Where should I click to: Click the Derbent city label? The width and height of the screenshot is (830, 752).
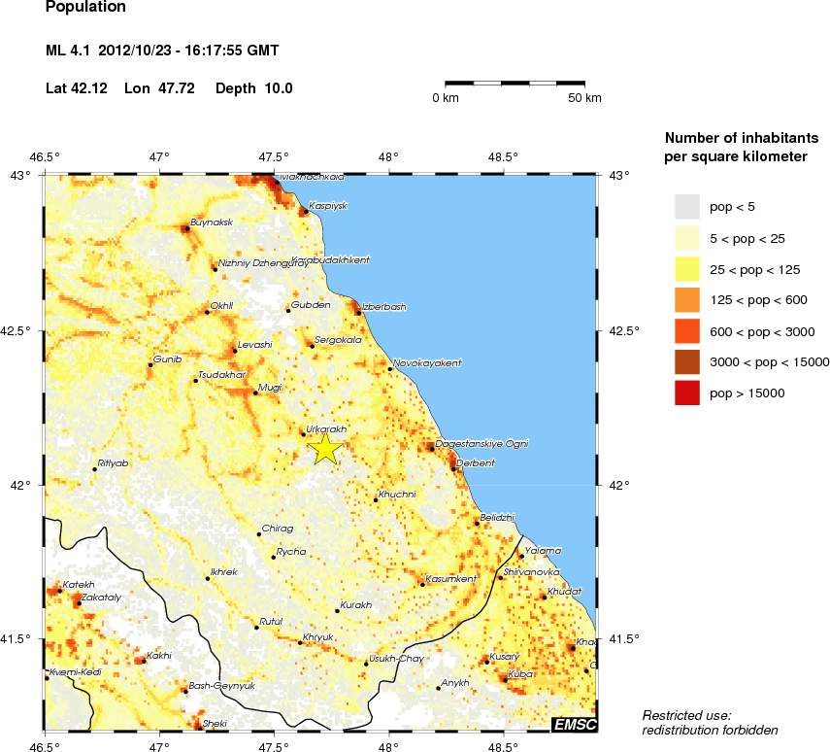[x=476, y=462]
